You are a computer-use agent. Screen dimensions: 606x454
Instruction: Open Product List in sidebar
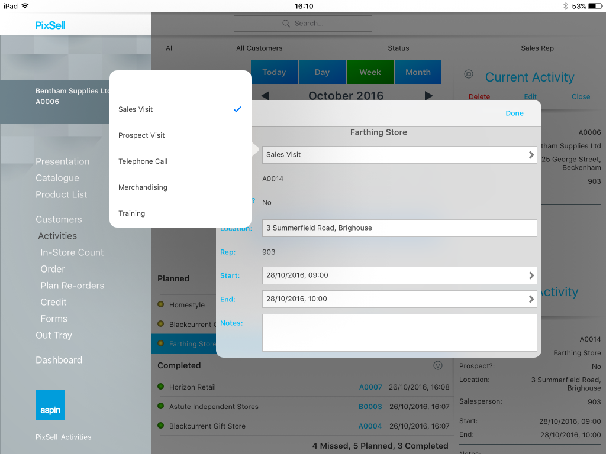(x=61, y=194)
